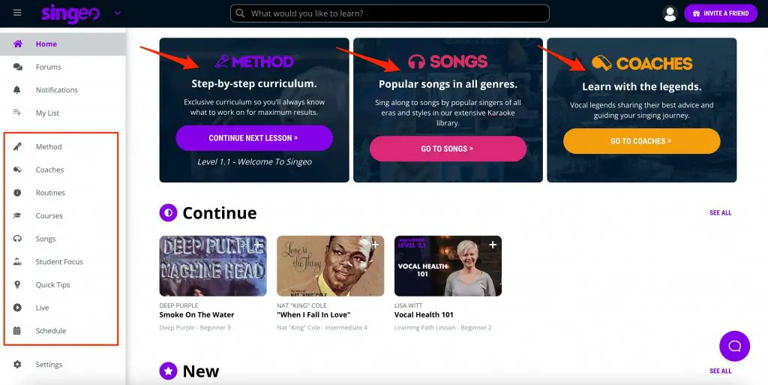Image resolution: width=768 pixels, height=385 pixels.
Task: Click the Continue Next Lesson button
Action: (x=254, y=138)
